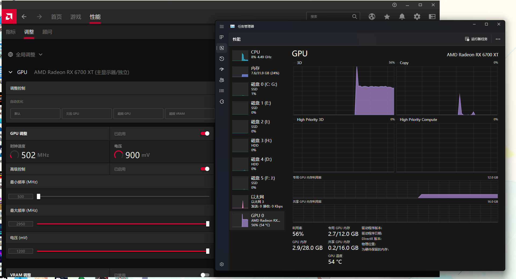This screenshot has width=516, height=279.
Task: Select 磁盘 5 (F: J:) entry
Action: [x=257, y=183]
